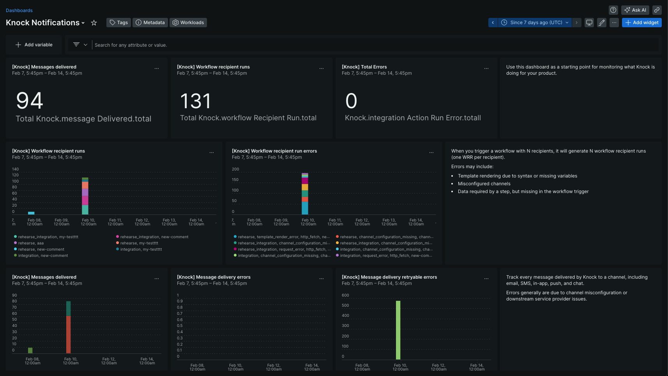Image resolution: width=668 pixels, height=376 pixels.
Task: Open menu for Messages delivered billboard widget
Action: pyautogui.click(x=157, y=69)
